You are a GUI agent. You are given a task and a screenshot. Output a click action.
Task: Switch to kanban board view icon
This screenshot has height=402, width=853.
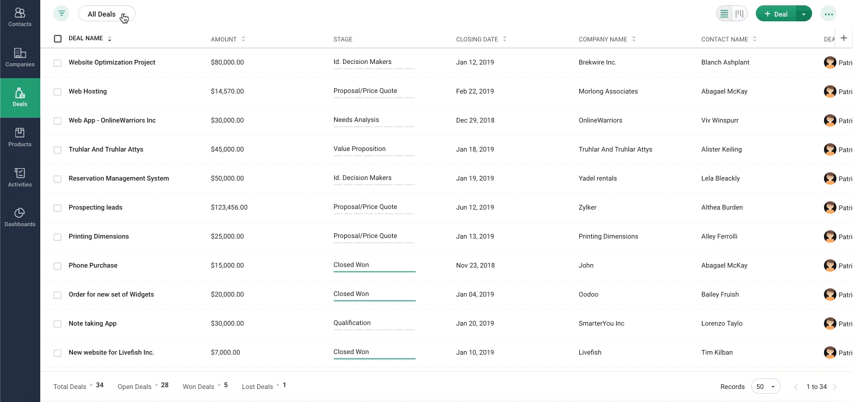[x=739, y=14]
